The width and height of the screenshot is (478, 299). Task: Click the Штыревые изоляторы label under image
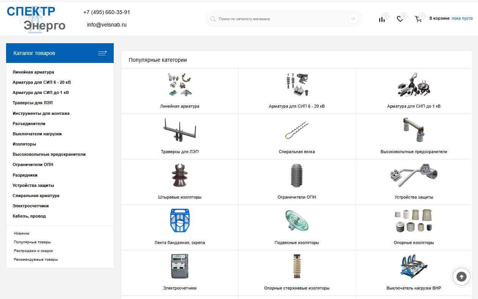coord(180,197)
